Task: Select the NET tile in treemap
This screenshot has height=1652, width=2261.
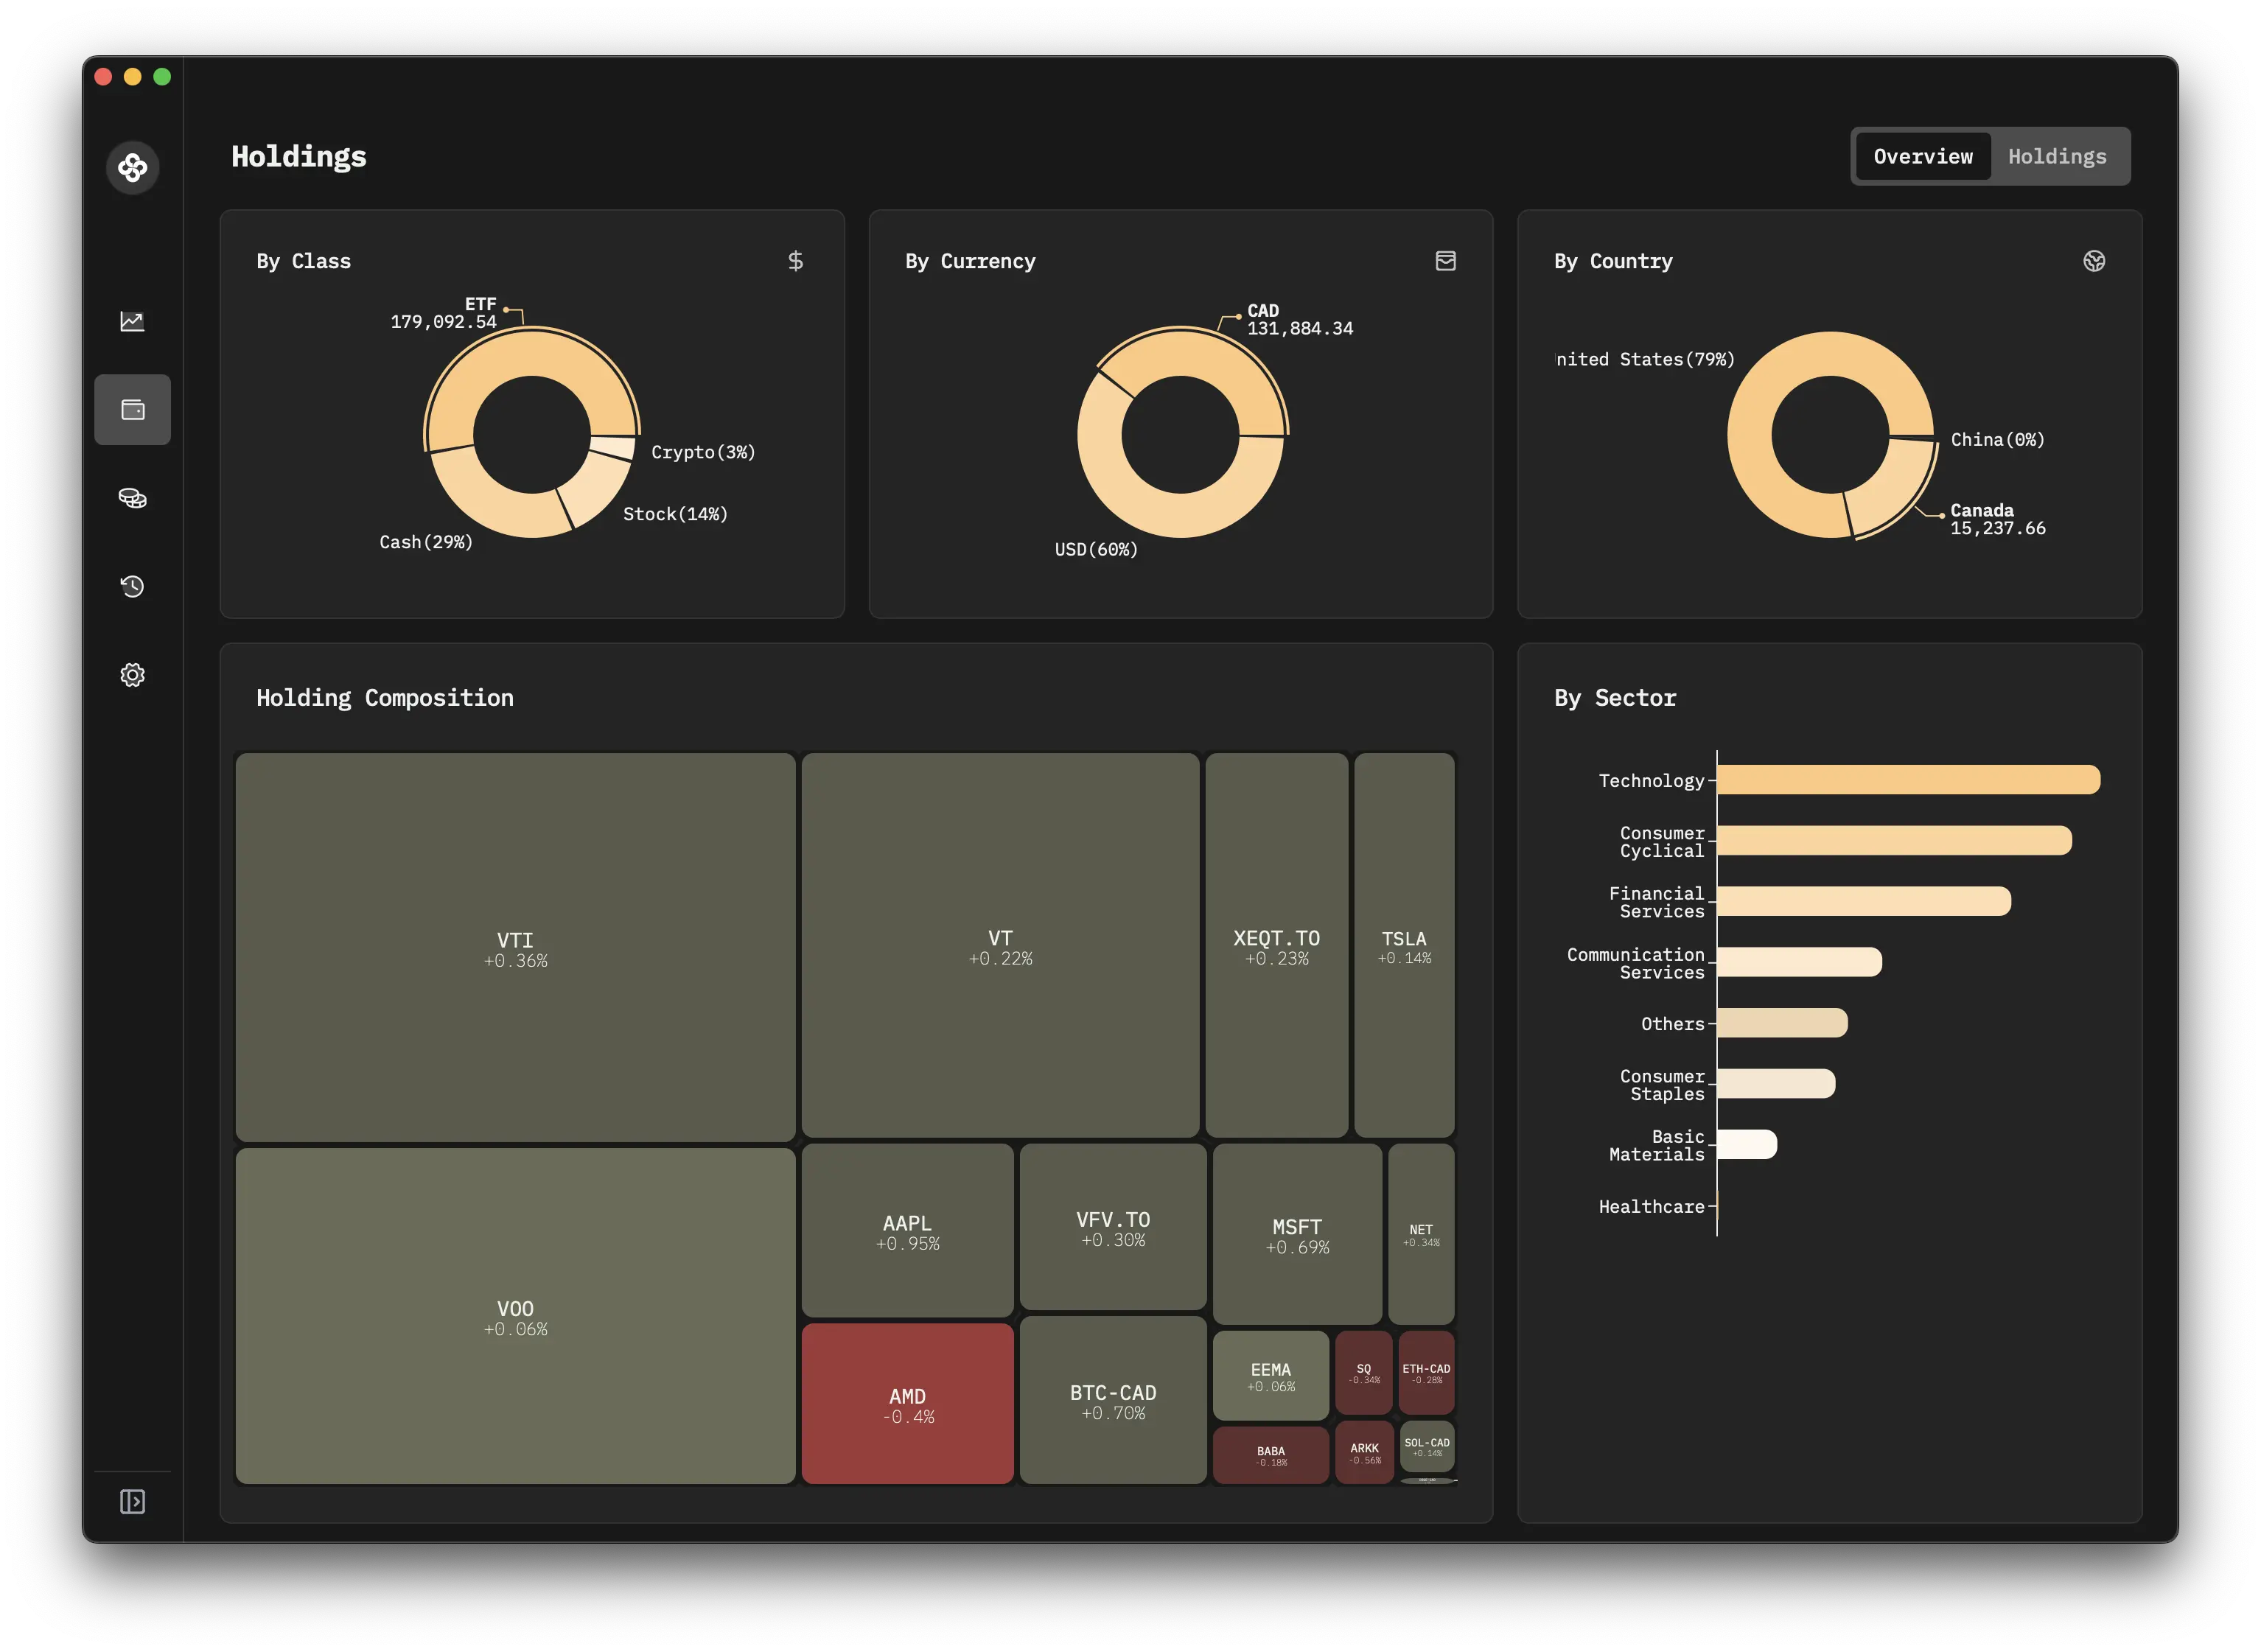Action: coord(1421,1234)
